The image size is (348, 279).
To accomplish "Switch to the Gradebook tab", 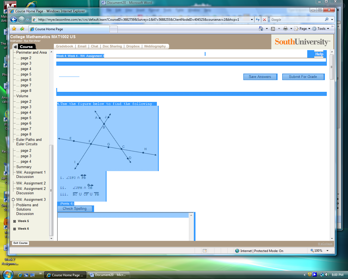I will coord(64,46).
